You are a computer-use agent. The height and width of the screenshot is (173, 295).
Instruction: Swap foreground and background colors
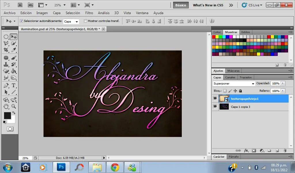(14, 113)
